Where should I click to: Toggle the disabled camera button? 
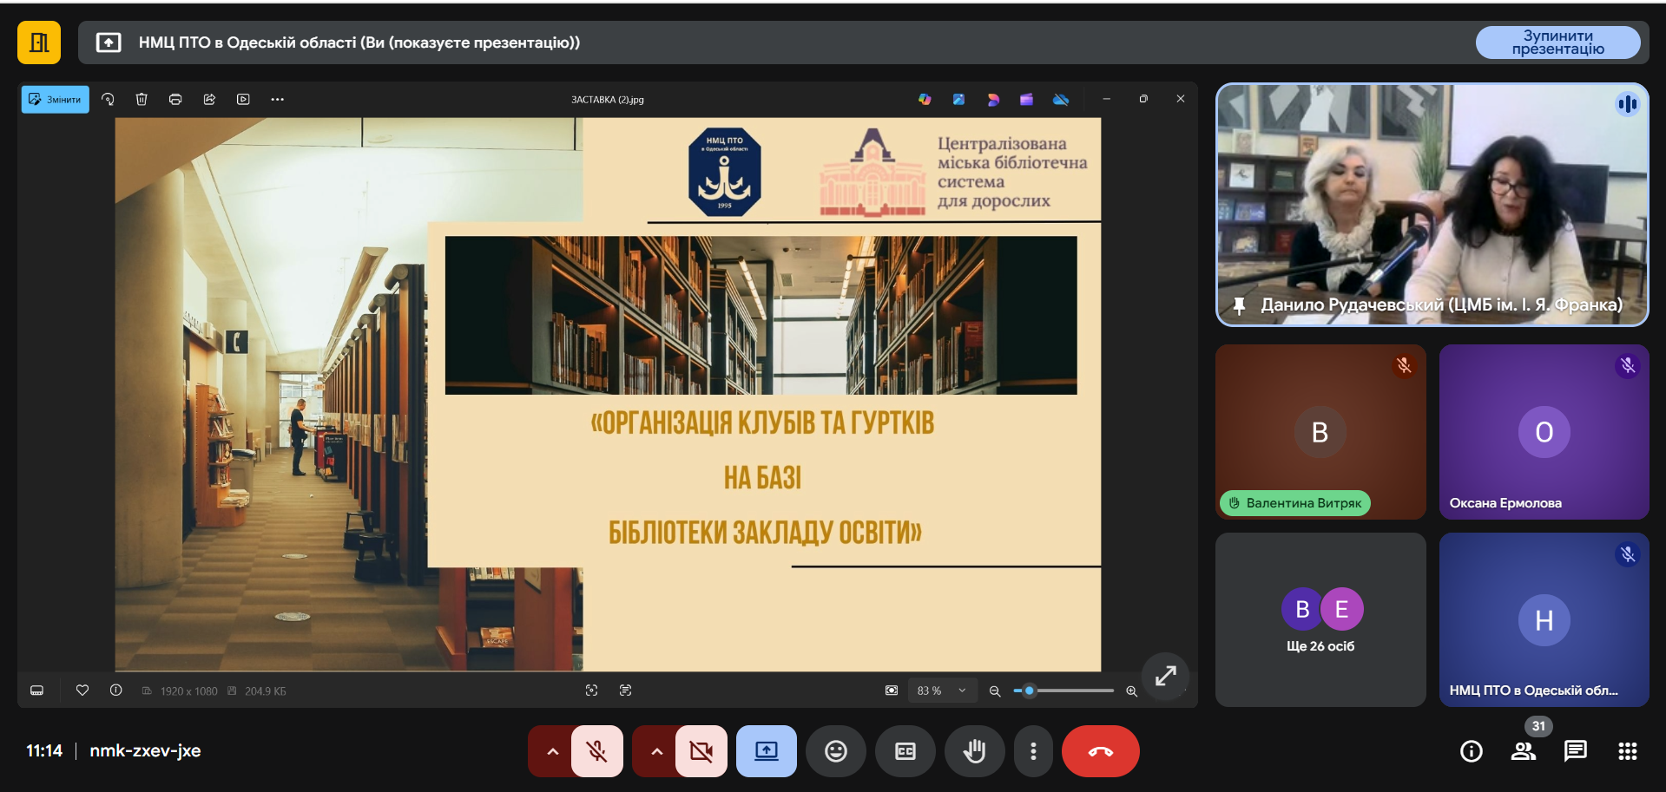coord(701,751)
